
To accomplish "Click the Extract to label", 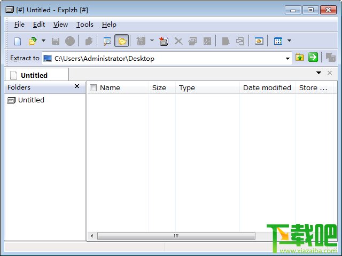I will pyautogui.click(x=25, y=58).
